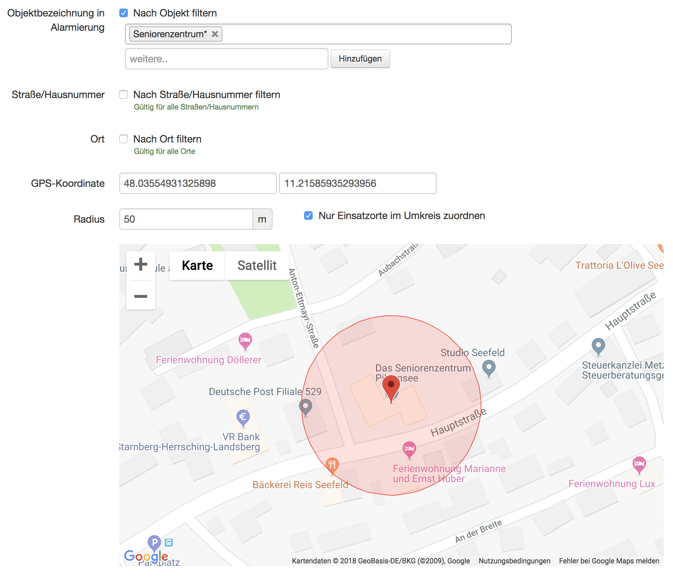Enable Nach Ort filtern checkbox
The image size is (673, 577).
click(124, 139)
